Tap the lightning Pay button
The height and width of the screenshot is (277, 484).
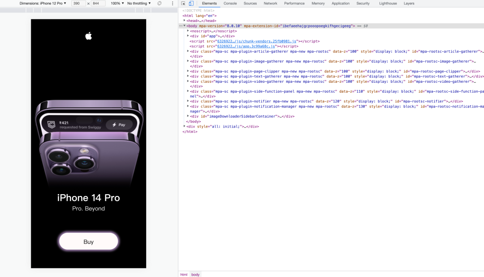click(119, 125)
